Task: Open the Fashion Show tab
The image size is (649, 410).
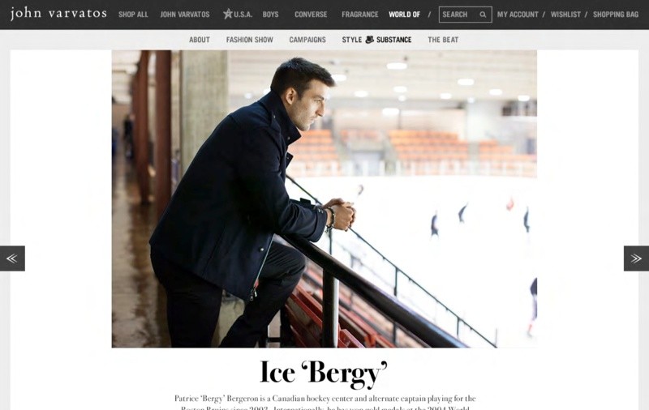Action: tap(249, 40)
